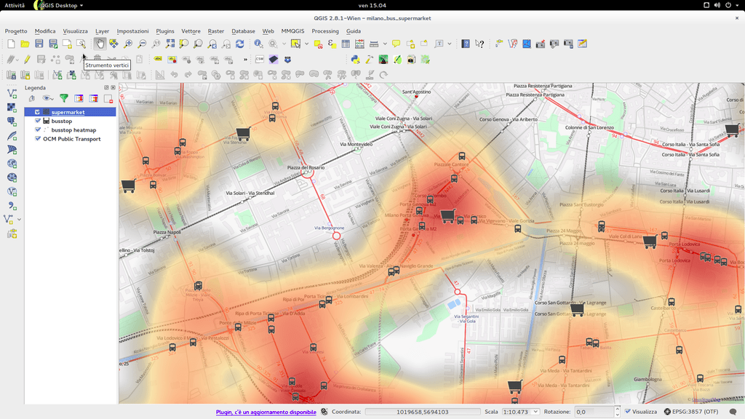
Task: Toggle editing with the yellow pencil icon
Action: pyautogui.click(x=27, y=60)
